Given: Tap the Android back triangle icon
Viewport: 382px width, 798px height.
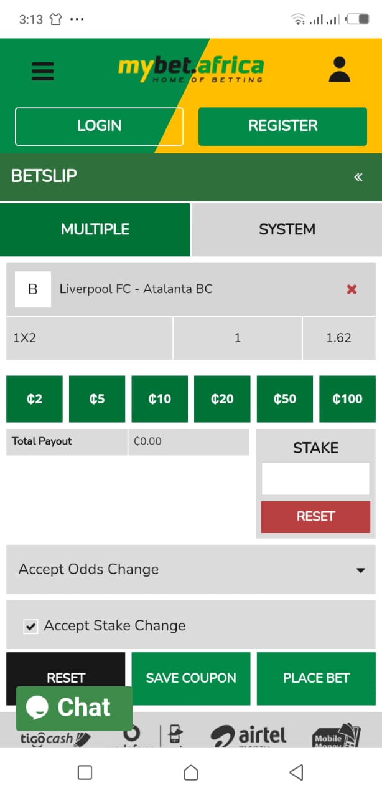Looking at the screenshot, I should coord(297,773).
